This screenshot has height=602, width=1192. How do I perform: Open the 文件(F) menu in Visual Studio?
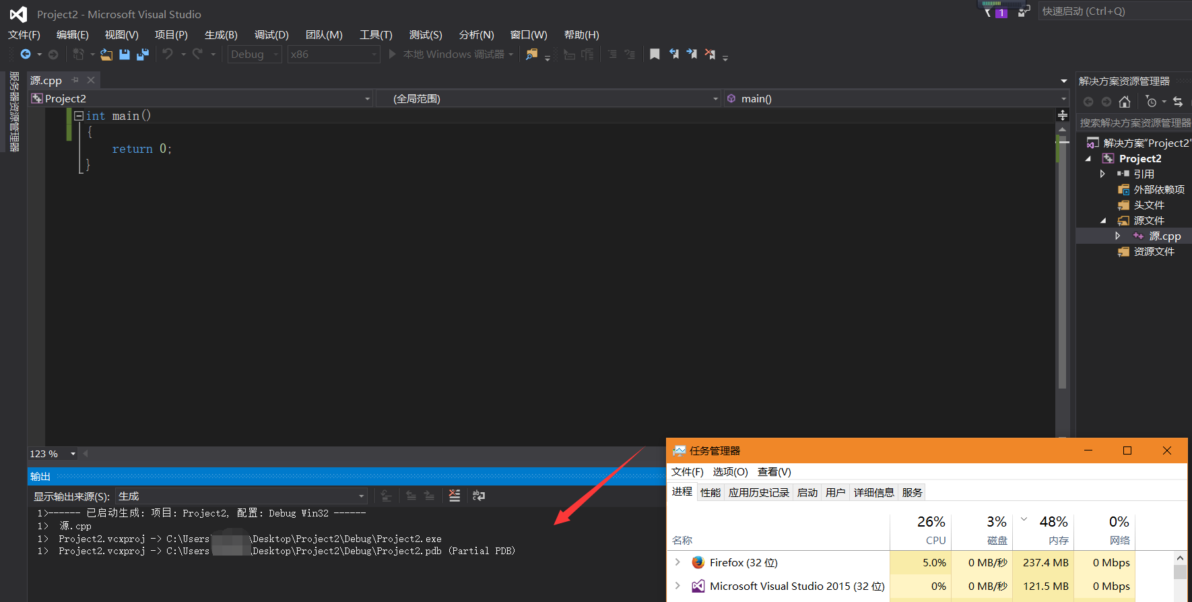(x=24, y=34)
